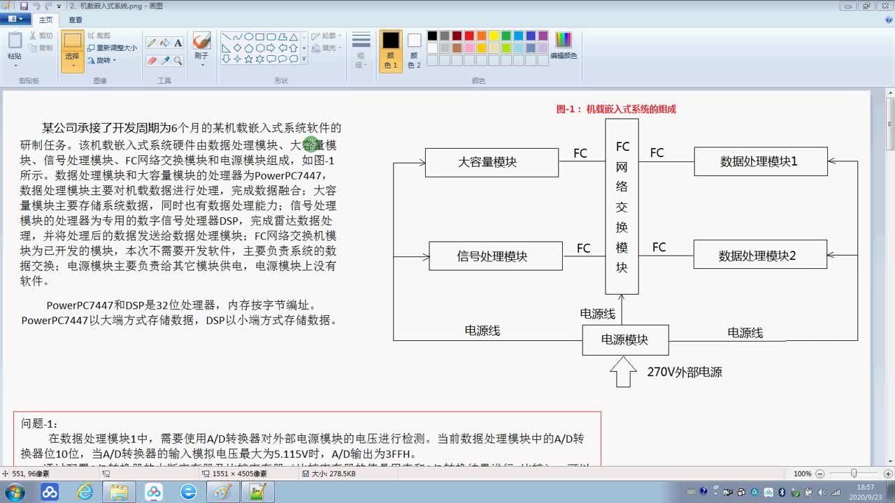The height and width of the screenshot is (503, 895).
Task: Select the Magnifier tool
Action: click(178, 61)
